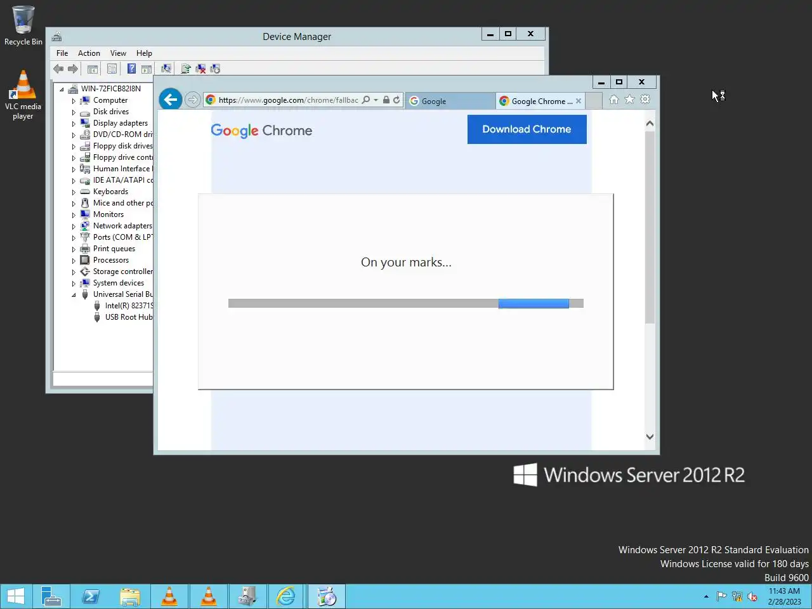The image size is (812, 609).
Task: Click the browser's blue Back button
Action: (x=170, y=100)
